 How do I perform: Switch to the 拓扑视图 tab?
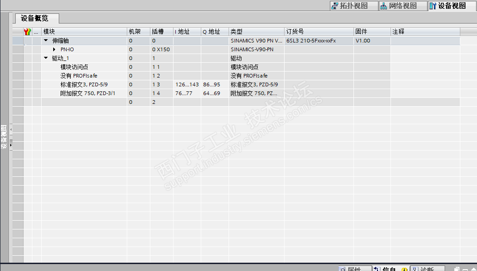pos(353,6)
